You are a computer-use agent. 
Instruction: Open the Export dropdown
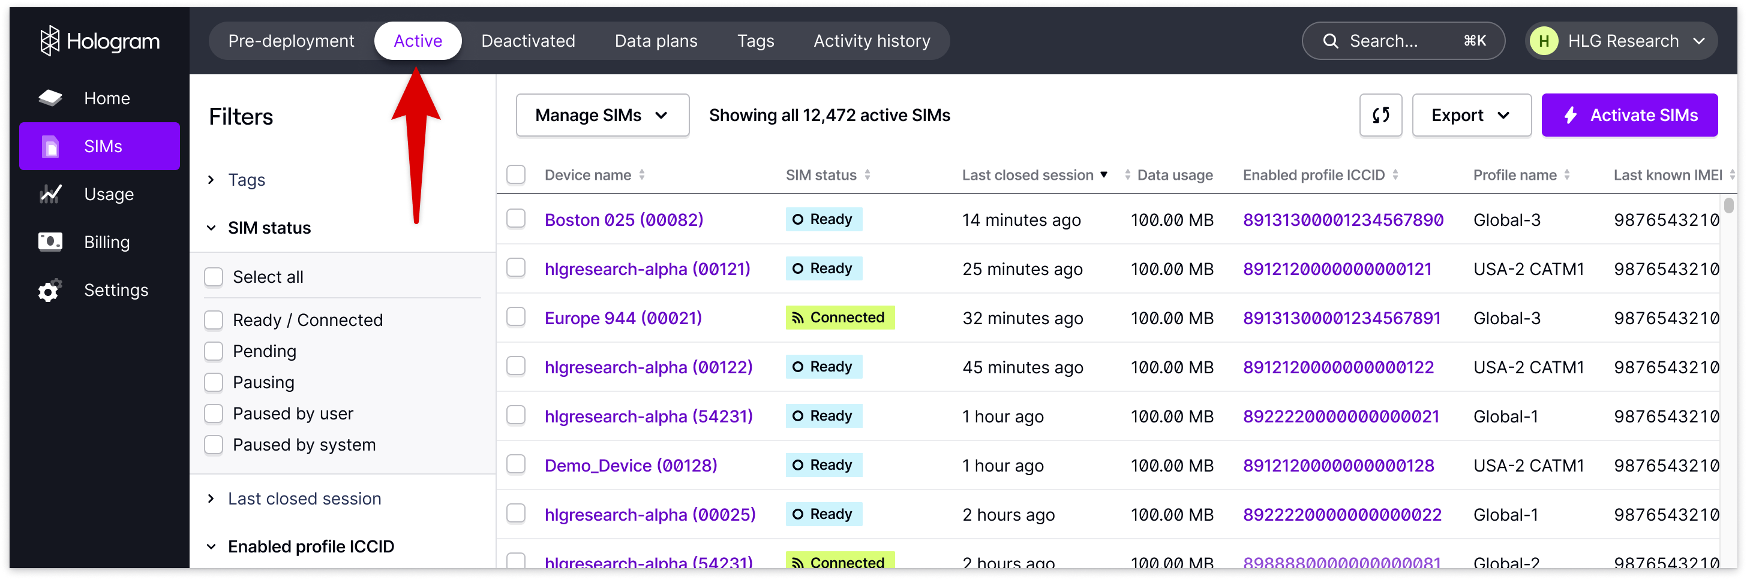(1471, 115)
